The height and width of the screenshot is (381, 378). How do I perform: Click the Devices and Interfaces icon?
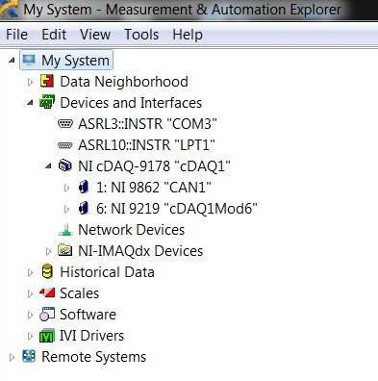click(x=47, y=102)
